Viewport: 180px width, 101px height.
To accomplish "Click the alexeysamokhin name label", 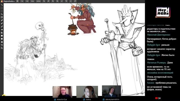I will click(112, 100).
